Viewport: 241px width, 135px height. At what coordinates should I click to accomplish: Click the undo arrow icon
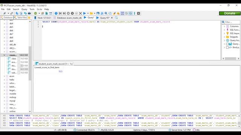[25, 13]
